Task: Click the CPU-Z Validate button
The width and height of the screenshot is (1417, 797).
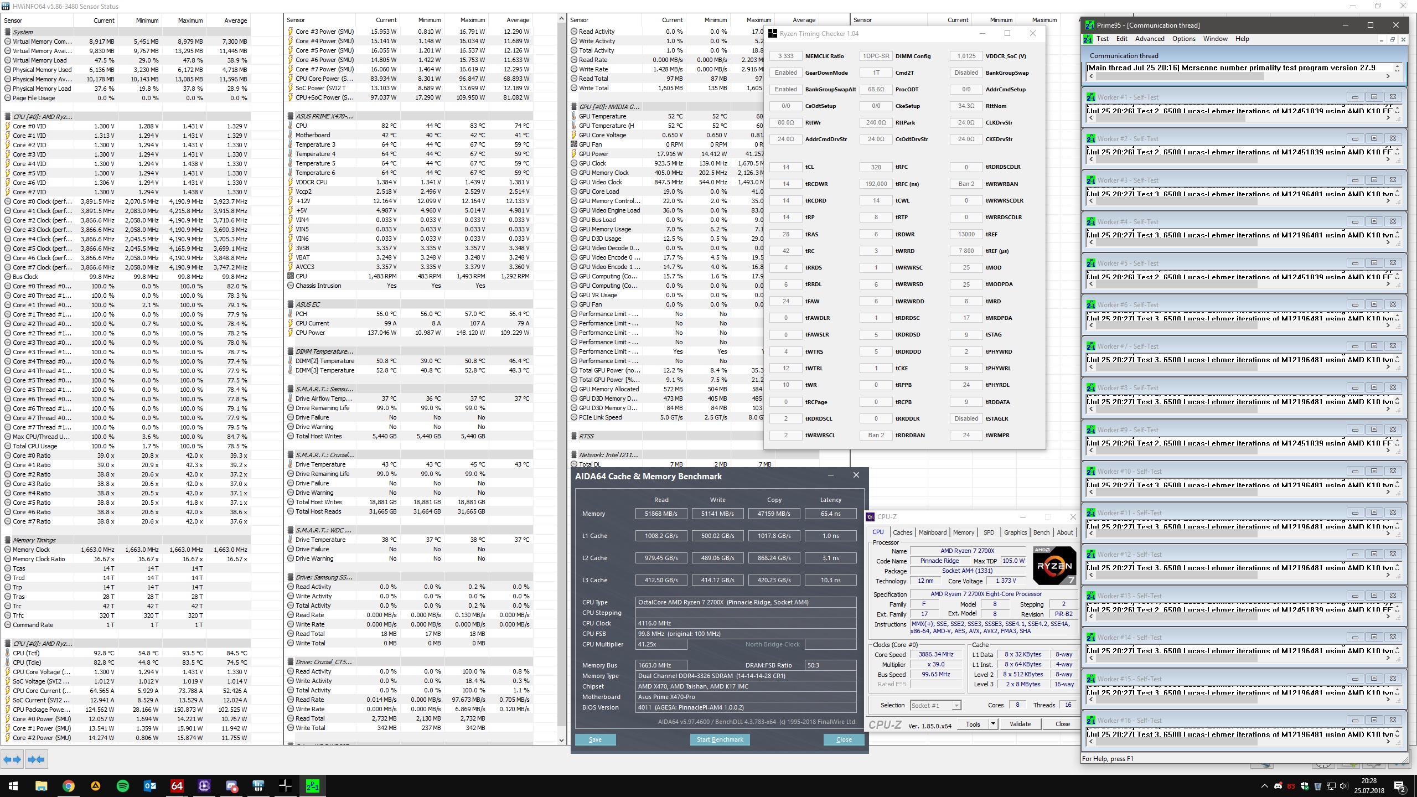Action: coord(1020,723)
